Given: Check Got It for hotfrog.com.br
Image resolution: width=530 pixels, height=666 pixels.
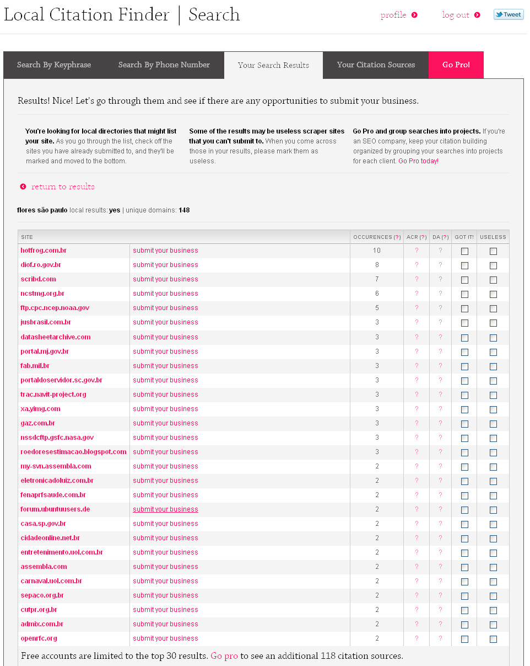Looking at the screenshot, I should pyautogui.click(x=464, y=251).
